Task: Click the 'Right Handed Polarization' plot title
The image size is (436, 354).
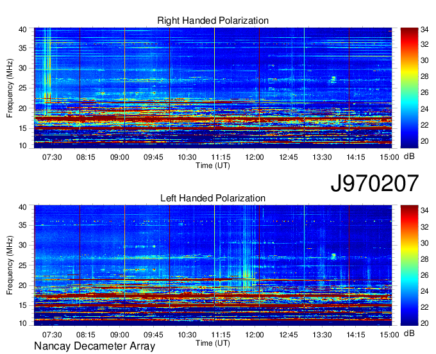Action: coord(213,21)
